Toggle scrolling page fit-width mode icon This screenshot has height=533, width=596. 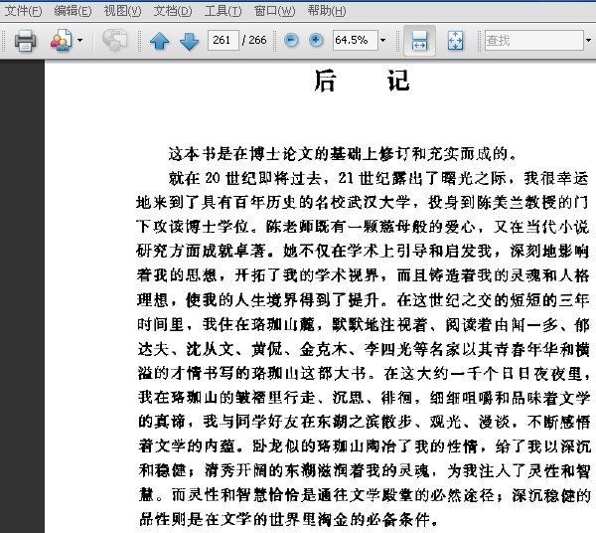click(x=419, y=41)
